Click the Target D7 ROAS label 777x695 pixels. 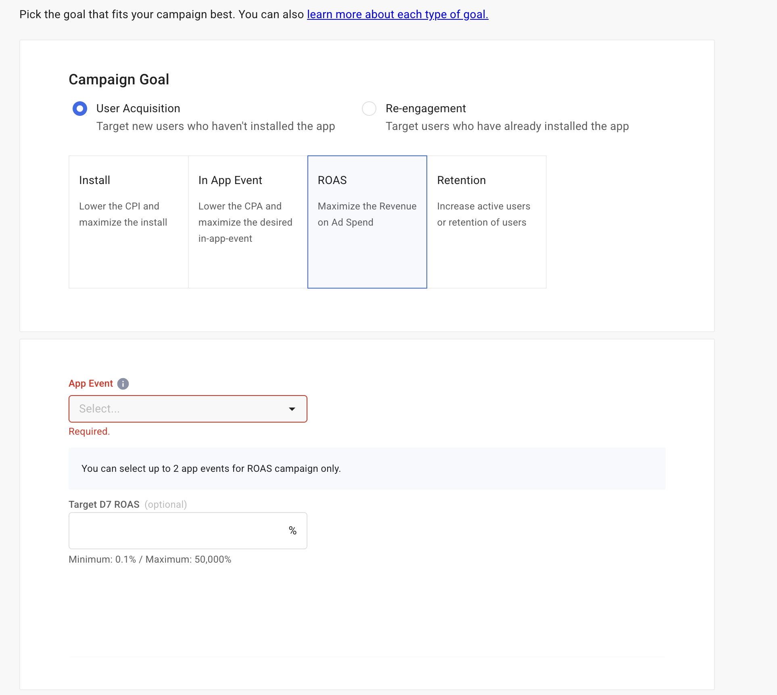[104, 505]
